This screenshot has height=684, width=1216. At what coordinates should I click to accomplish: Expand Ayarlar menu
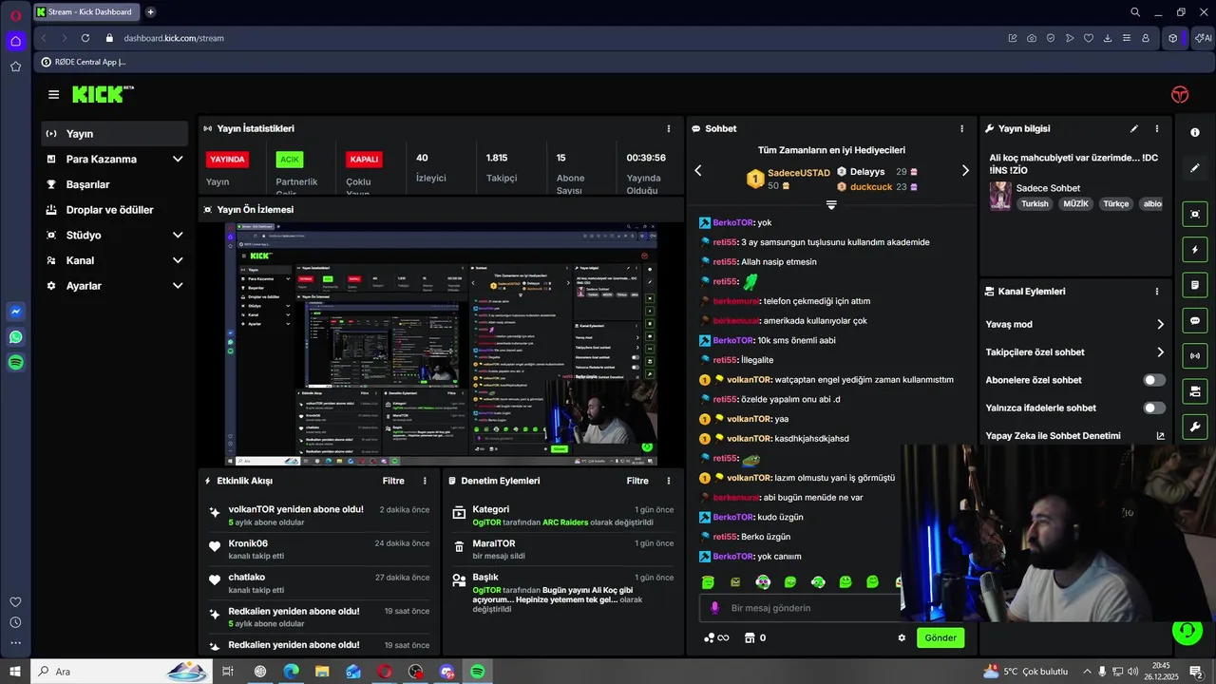(178, 286)
